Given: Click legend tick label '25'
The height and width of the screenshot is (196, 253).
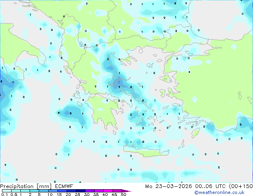Looking at the screenshot, I should (77, 194).
